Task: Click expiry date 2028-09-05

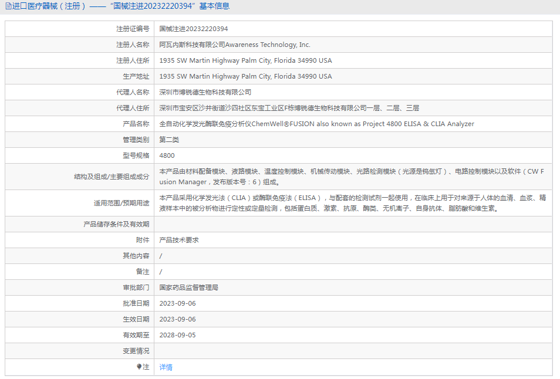Action: click(x=177, y=335)
